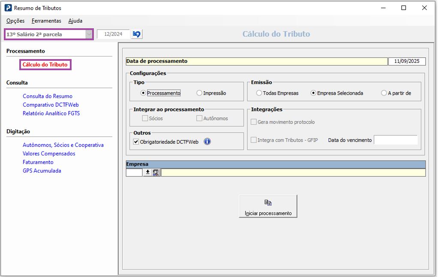Choose the Impressão radio option

pyautogui.click(x=199, y=93)
